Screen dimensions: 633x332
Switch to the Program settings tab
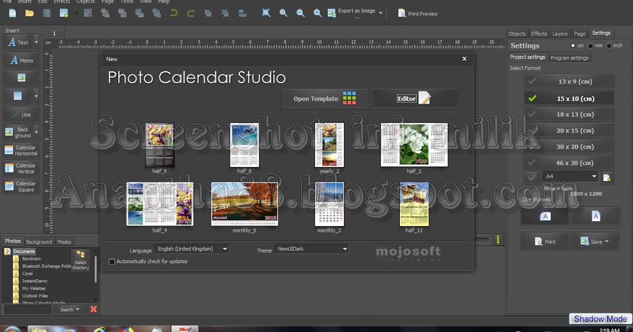tap(570, 57)
